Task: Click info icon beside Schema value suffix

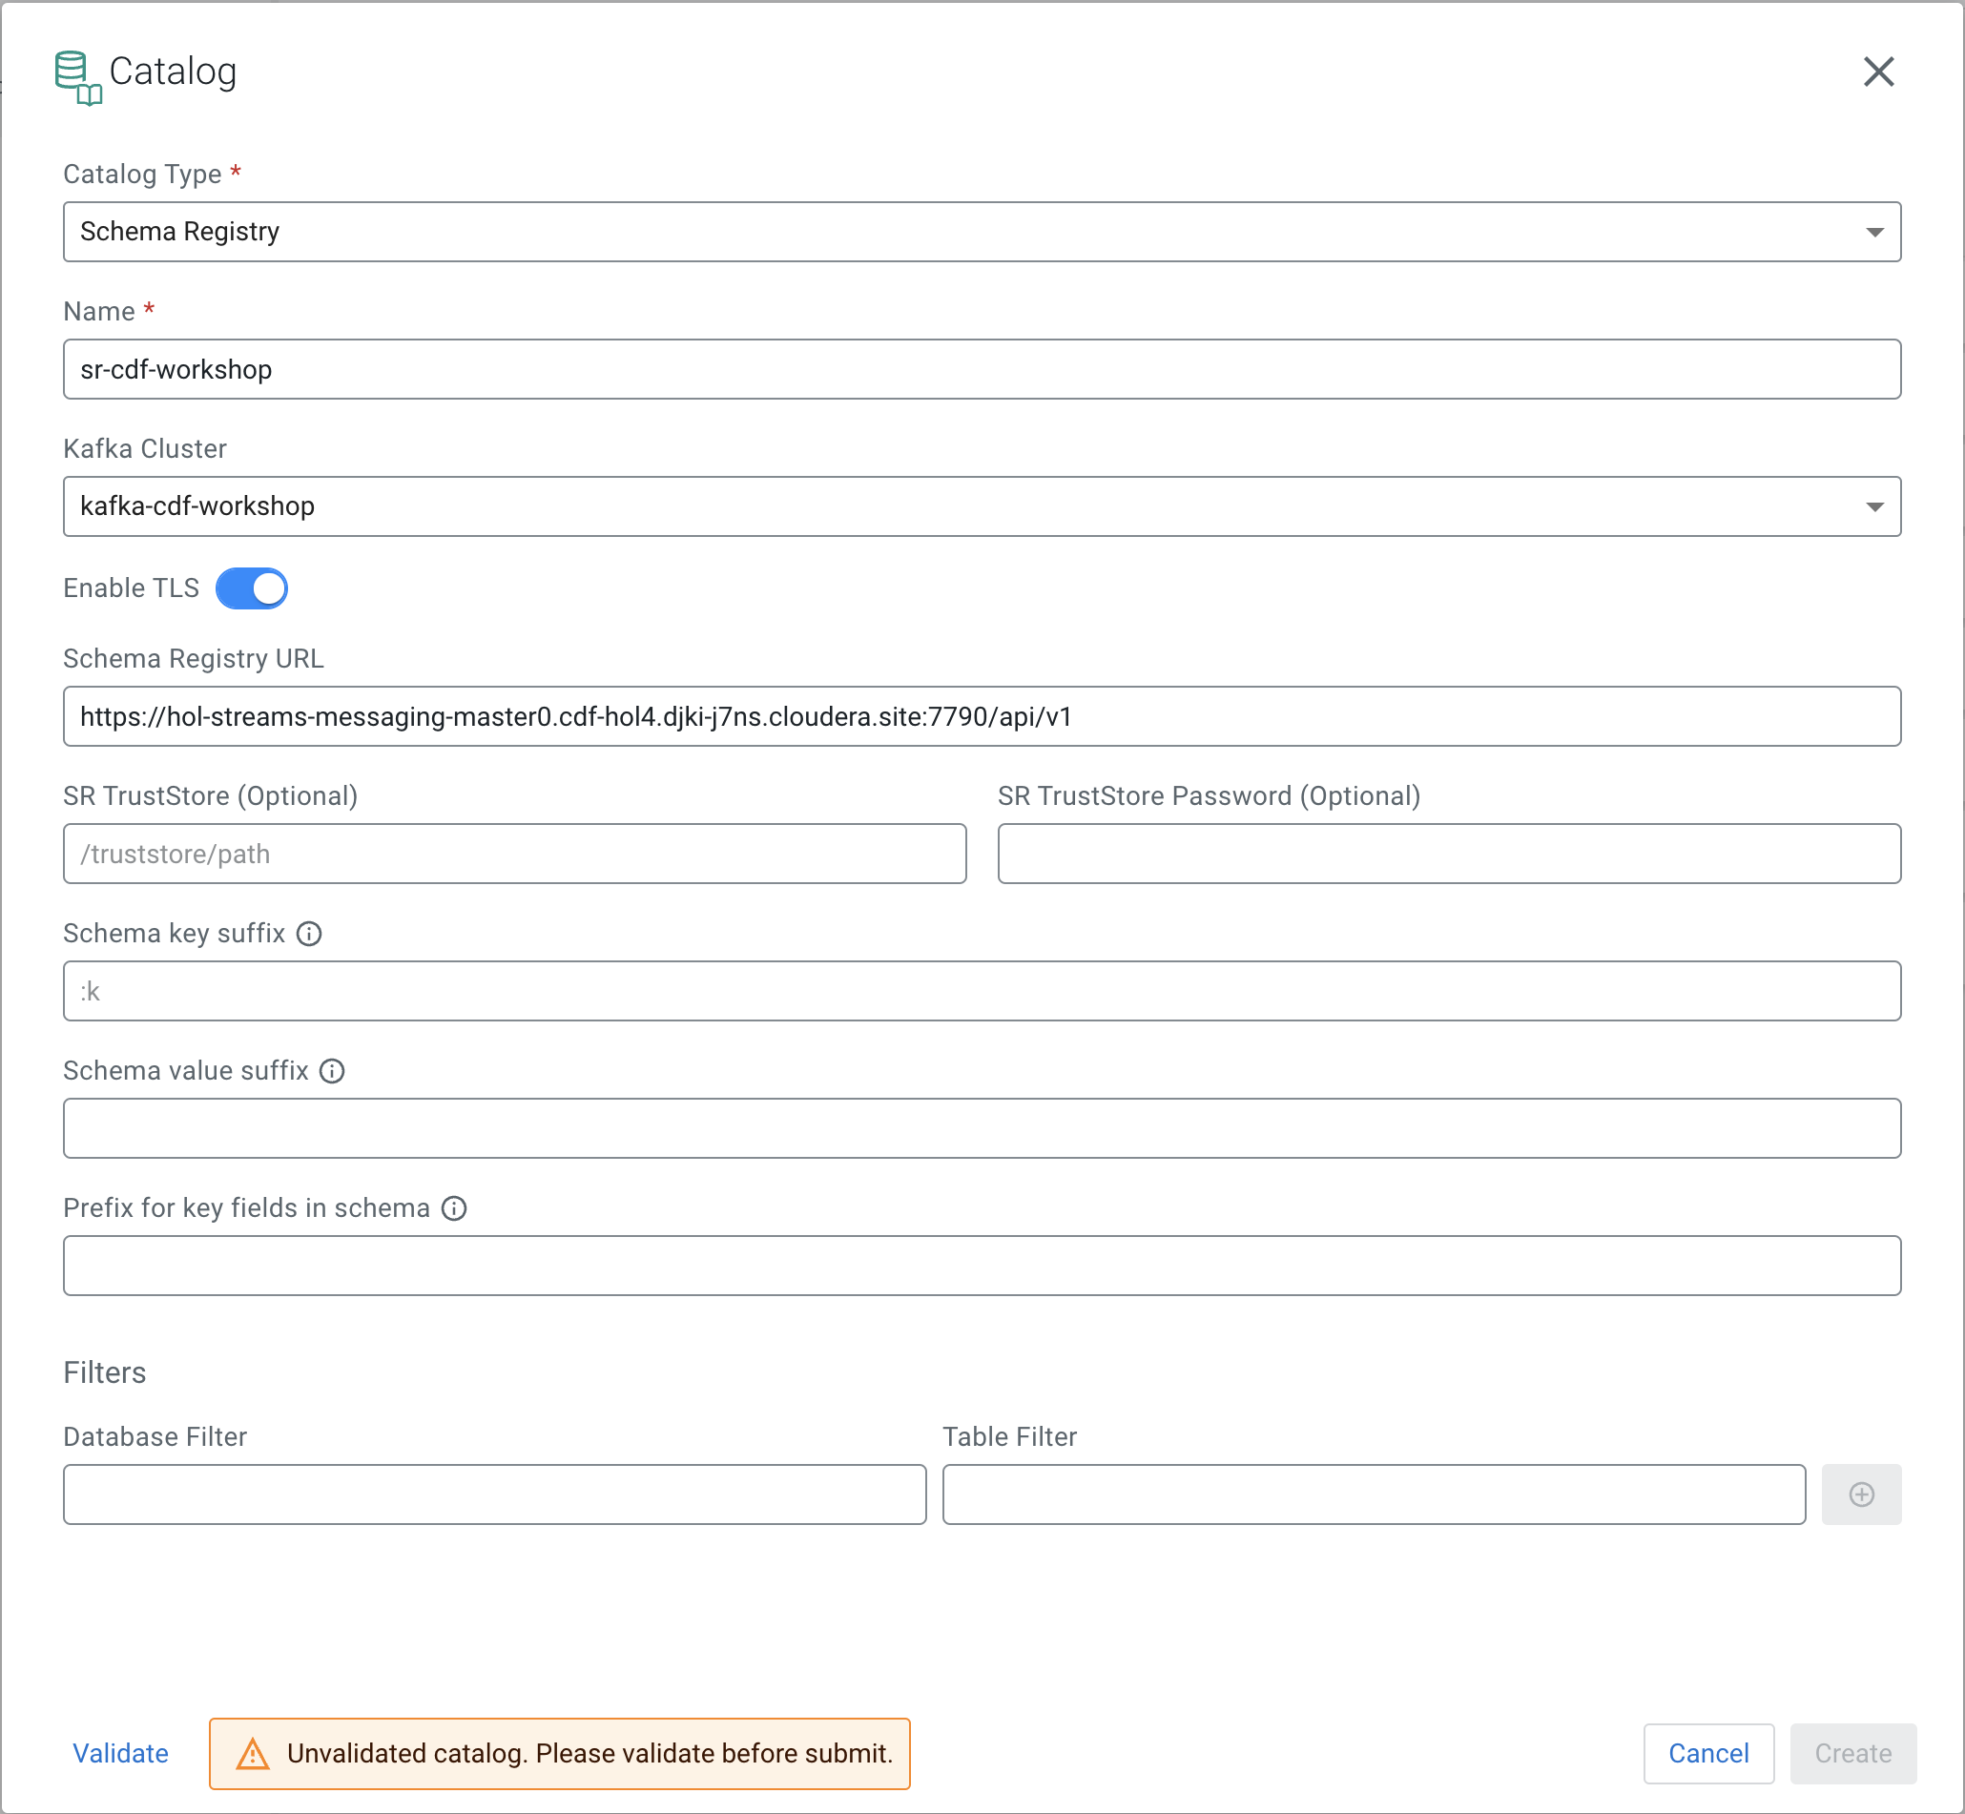Action: [x=333, y=1071]
